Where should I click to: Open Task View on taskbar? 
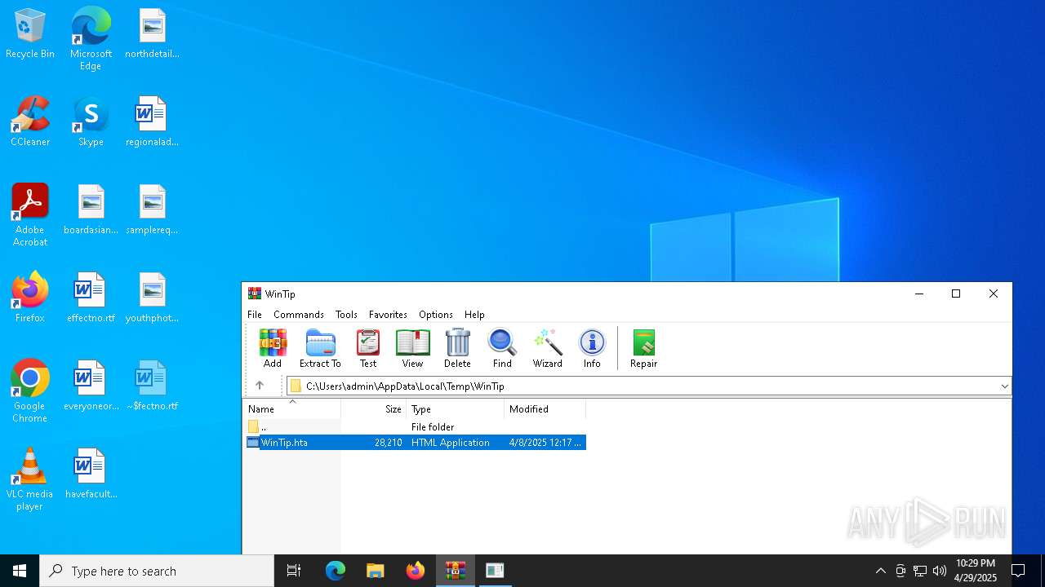coord(294,571)
